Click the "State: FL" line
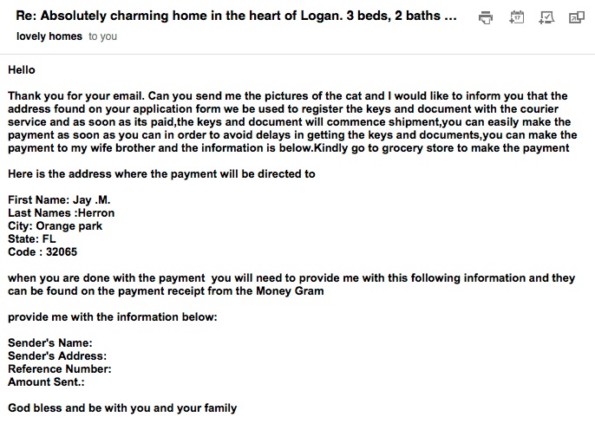This screenshot has width=595, height=443. pos(30,238)
